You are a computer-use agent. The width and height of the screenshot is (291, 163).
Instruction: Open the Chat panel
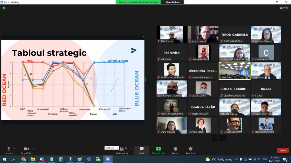(x=142, y=150)
